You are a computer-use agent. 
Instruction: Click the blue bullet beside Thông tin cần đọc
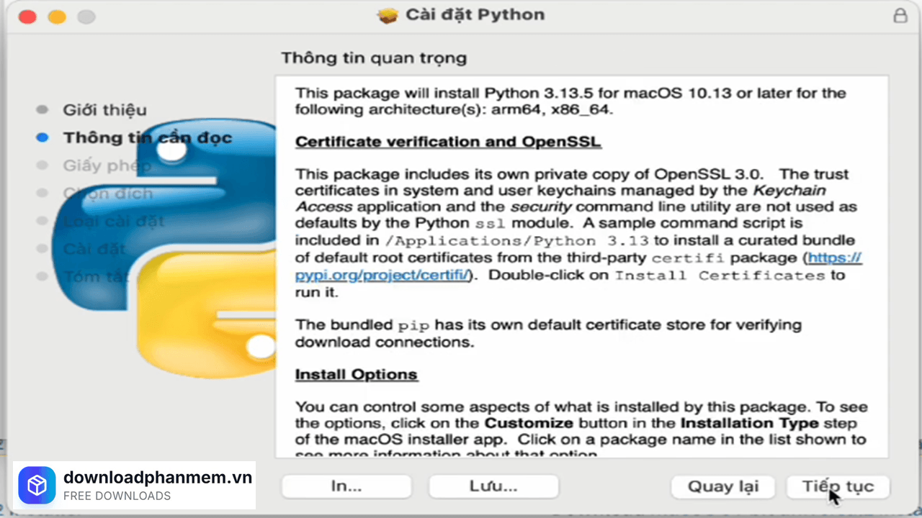coord(42,137)
